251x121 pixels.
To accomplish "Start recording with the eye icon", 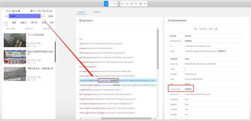I will click(132, 4).
